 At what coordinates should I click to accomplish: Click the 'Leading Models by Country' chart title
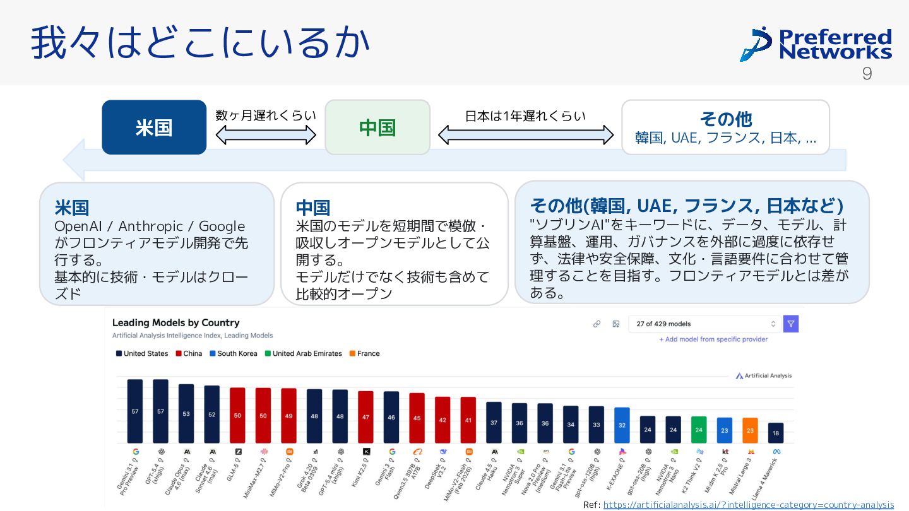click(x=176, y=323)
